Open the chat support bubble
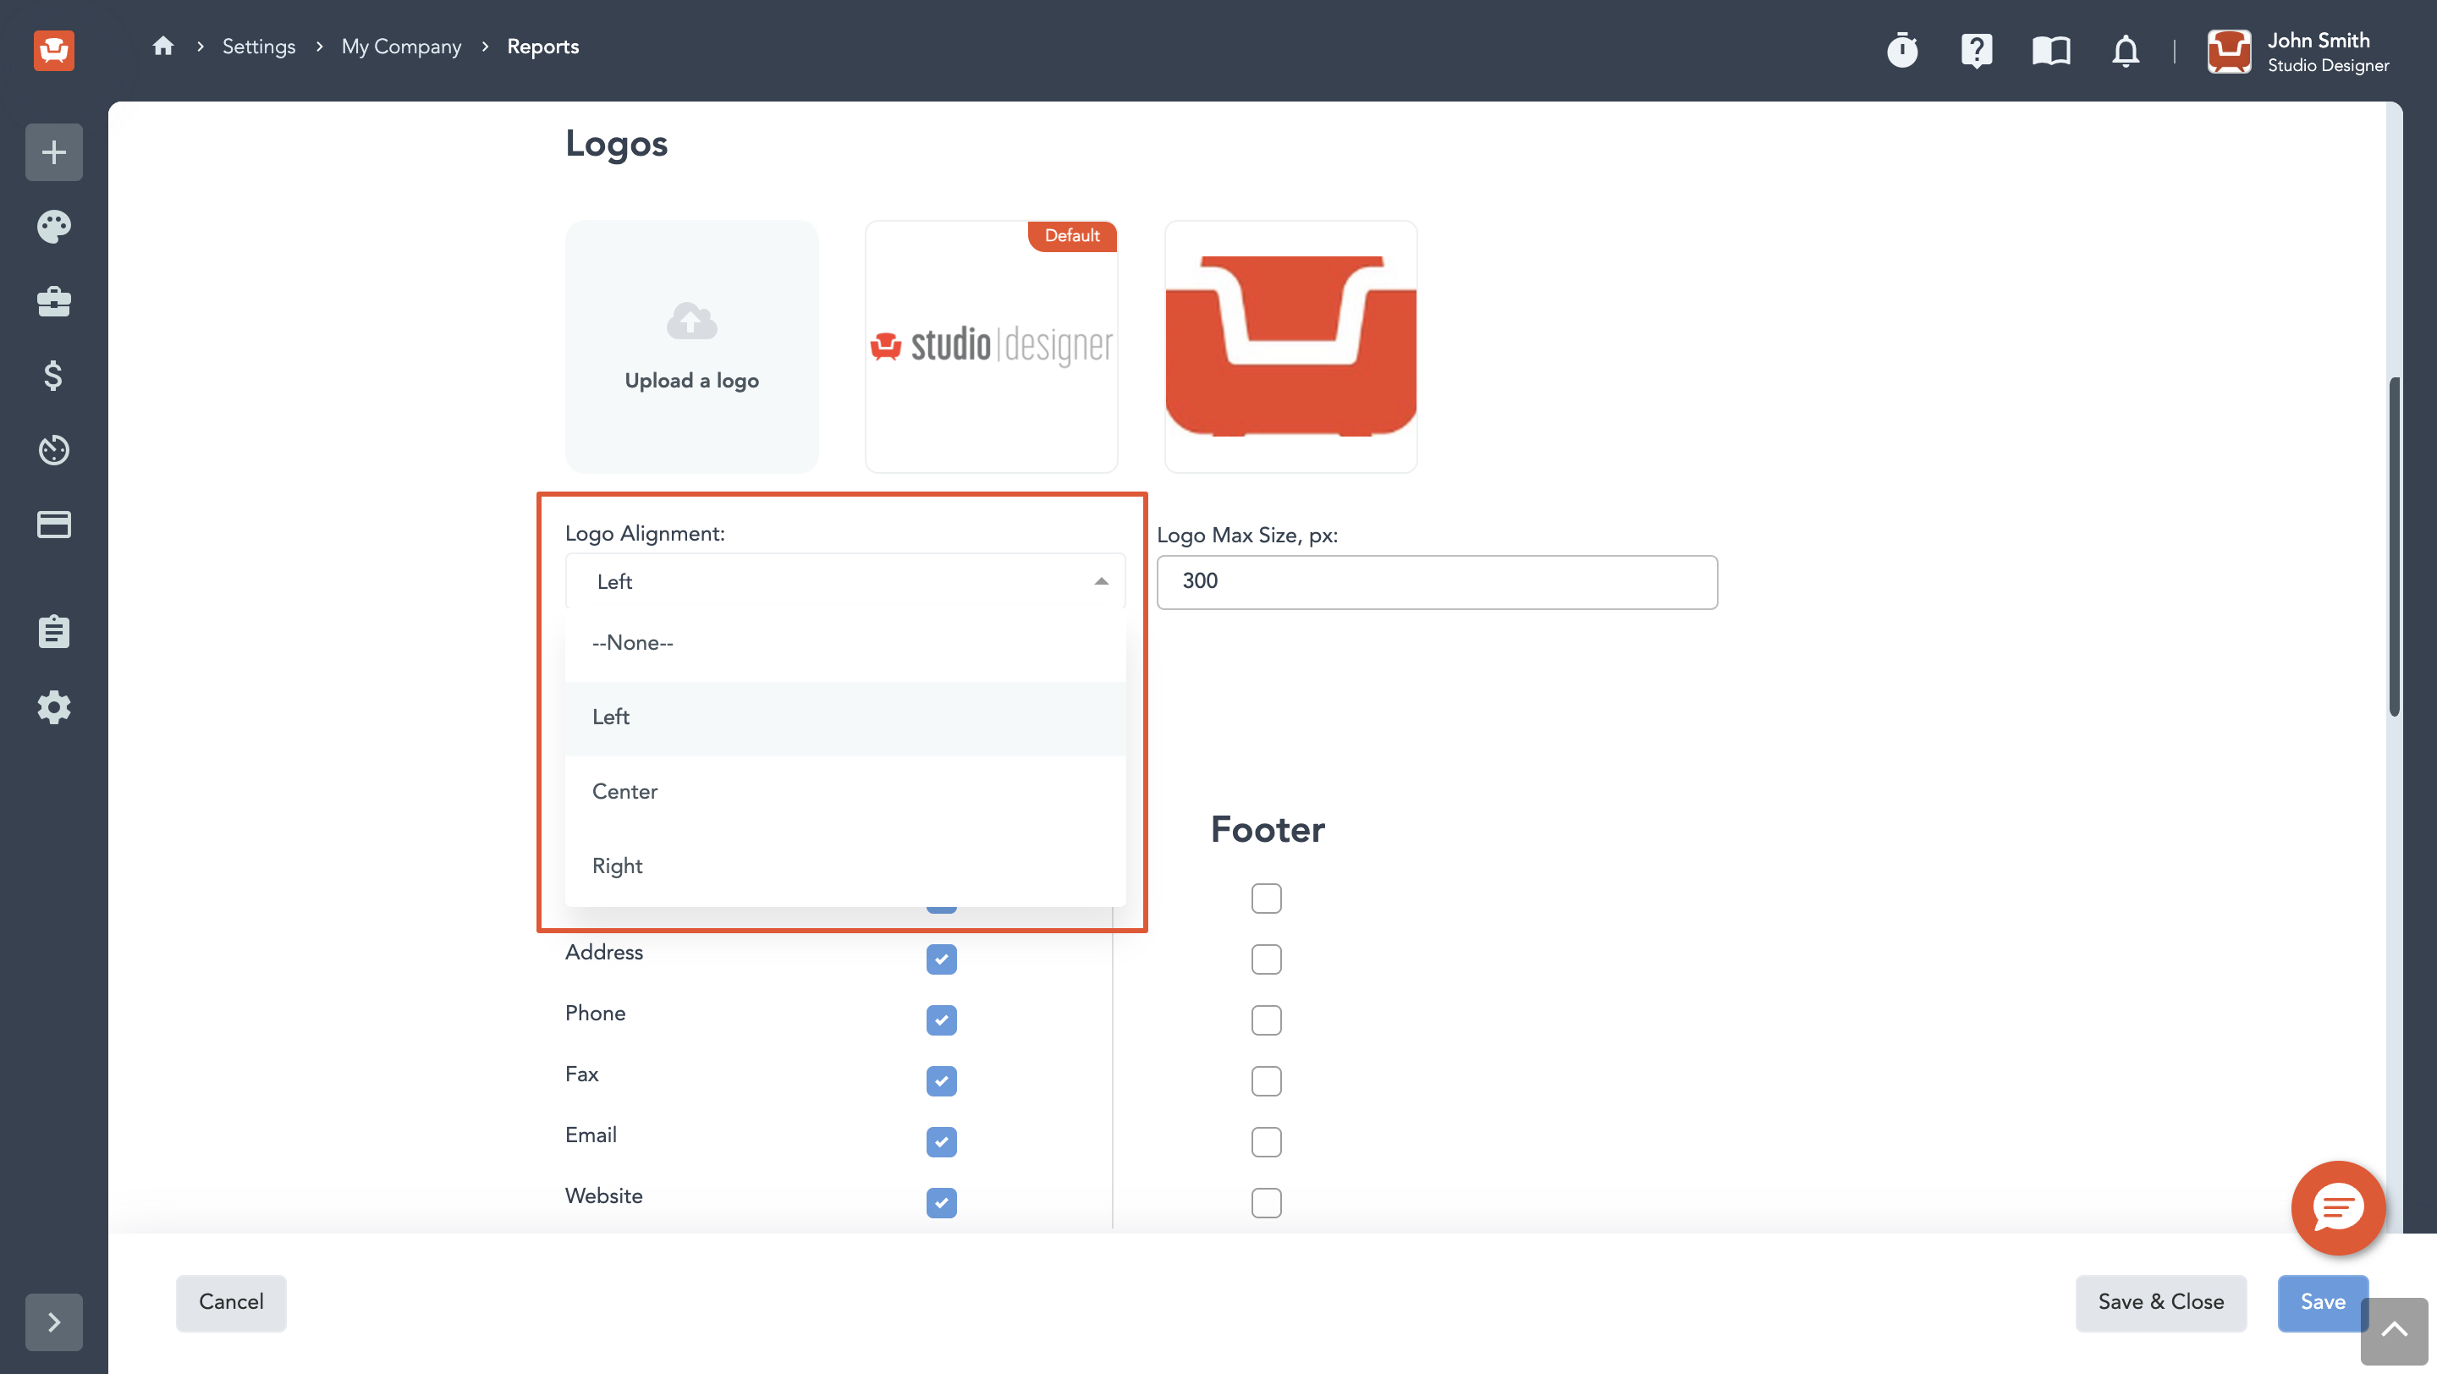 tap(2338, 1207)
